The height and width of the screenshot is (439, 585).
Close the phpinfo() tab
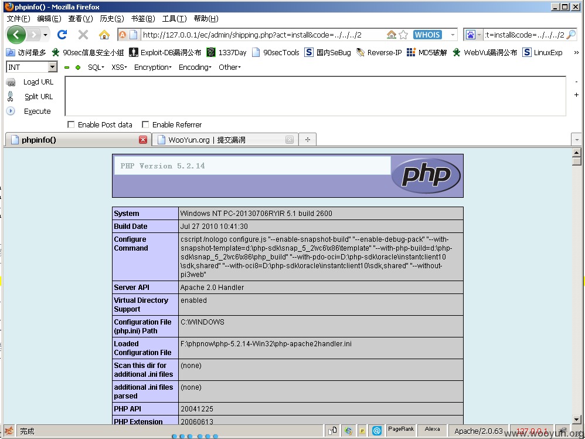point(143,140)
